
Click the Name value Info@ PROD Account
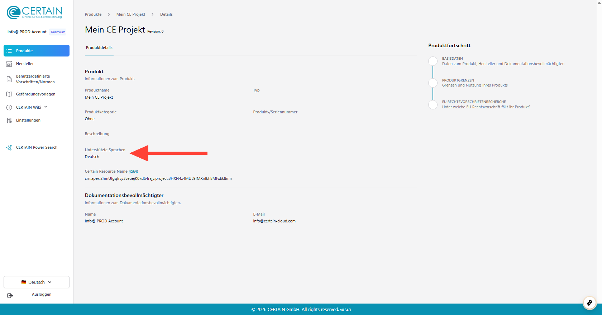tap(104, 221)
